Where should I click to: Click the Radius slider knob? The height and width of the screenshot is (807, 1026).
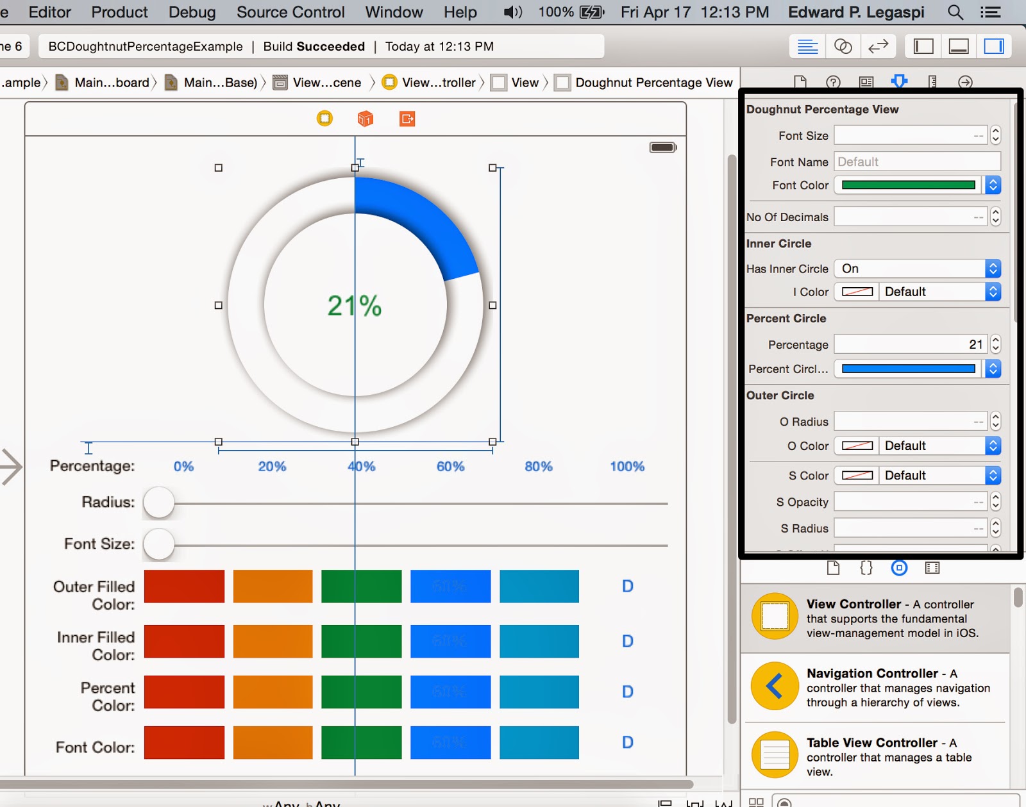(159, 503)
